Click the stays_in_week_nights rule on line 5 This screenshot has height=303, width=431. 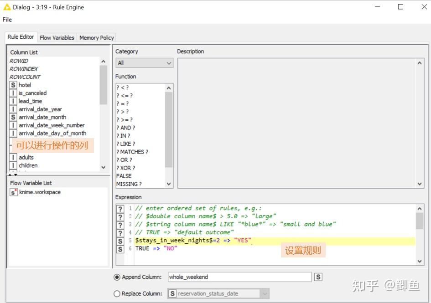(193, 241)
